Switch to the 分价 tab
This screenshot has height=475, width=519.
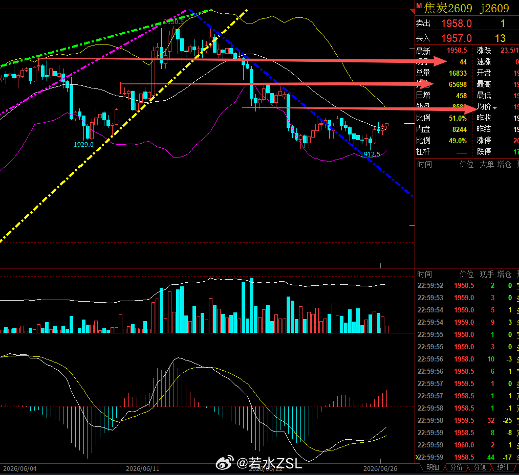456,467
